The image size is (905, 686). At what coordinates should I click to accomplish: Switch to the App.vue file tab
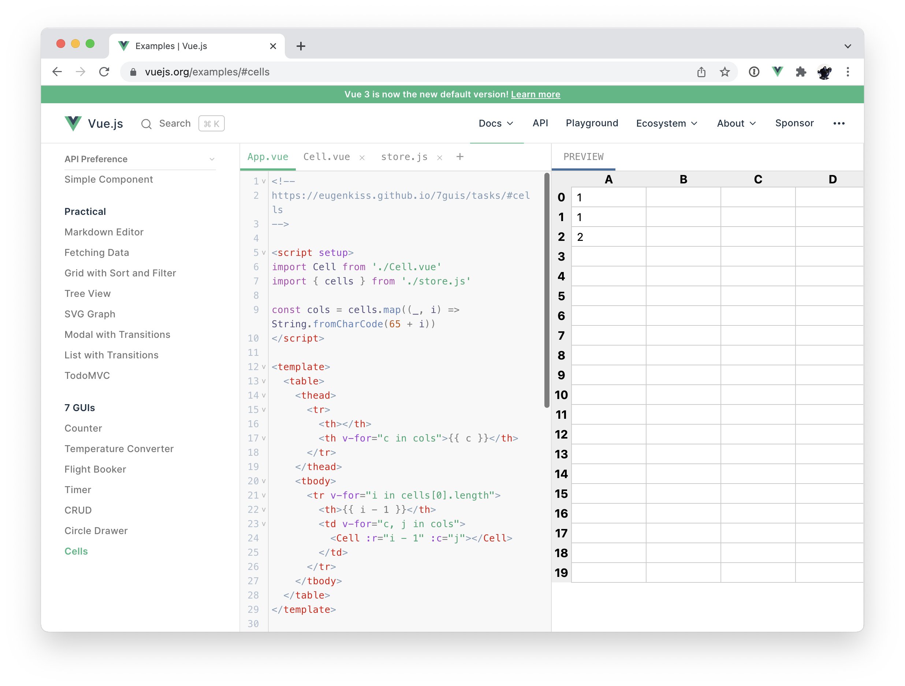[x=268, y=157]
